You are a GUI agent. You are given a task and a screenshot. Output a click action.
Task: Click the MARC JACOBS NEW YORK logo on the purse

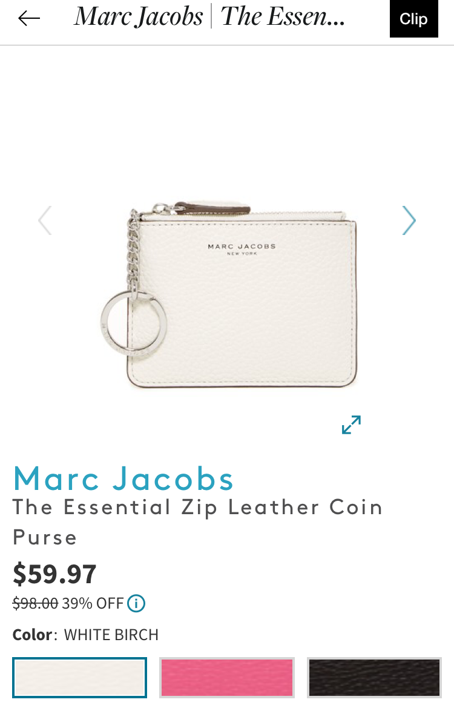(242, 250)
